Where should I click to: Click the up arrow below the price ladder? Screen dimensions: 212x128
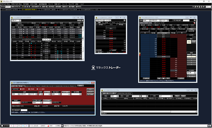click(159, 78)
